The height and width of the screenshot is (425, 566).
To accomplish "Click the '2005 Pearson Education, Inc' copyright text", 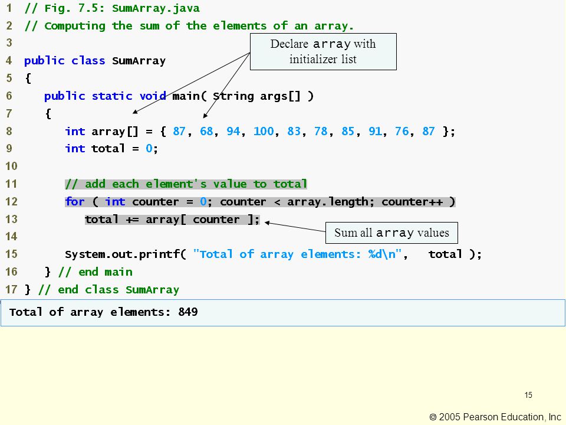I will tap(495, 417).
